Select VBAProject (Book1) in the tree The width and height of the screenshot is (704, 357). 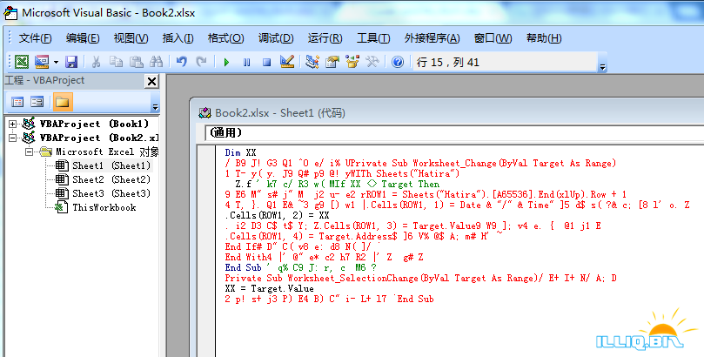point(94,124)
